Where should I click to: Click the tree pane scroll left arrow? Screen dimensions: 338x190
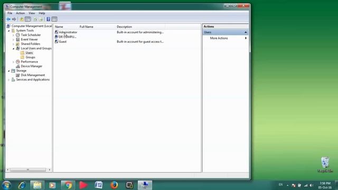(x=8, y=170)
